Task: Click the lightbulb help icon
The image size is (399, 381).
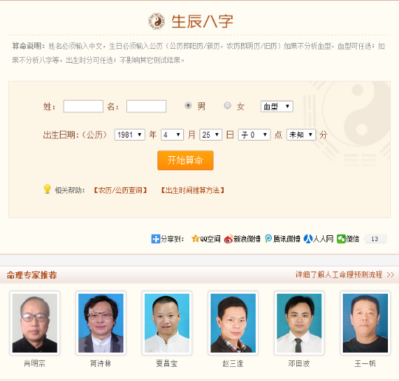Action: point(47,189)
